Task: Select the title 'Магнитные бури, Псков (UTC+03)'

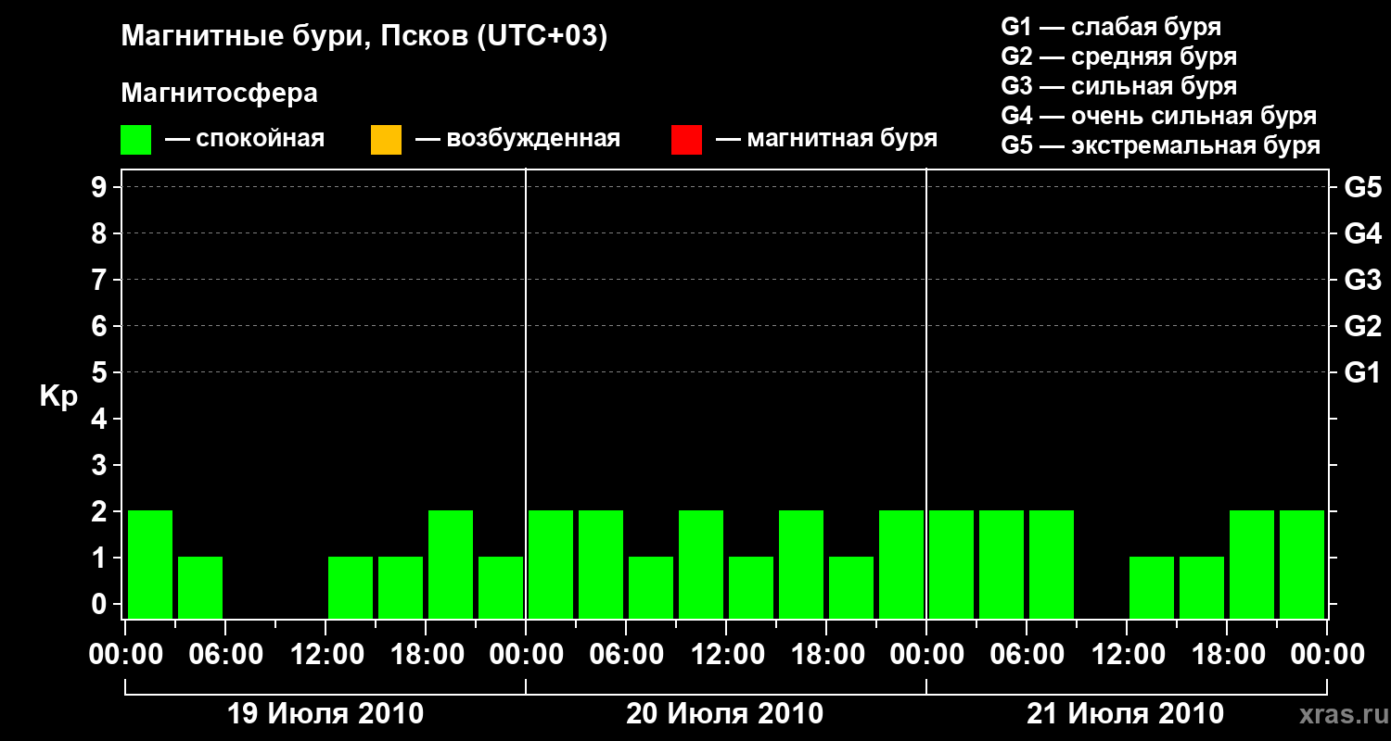Action: coord(364,37)
